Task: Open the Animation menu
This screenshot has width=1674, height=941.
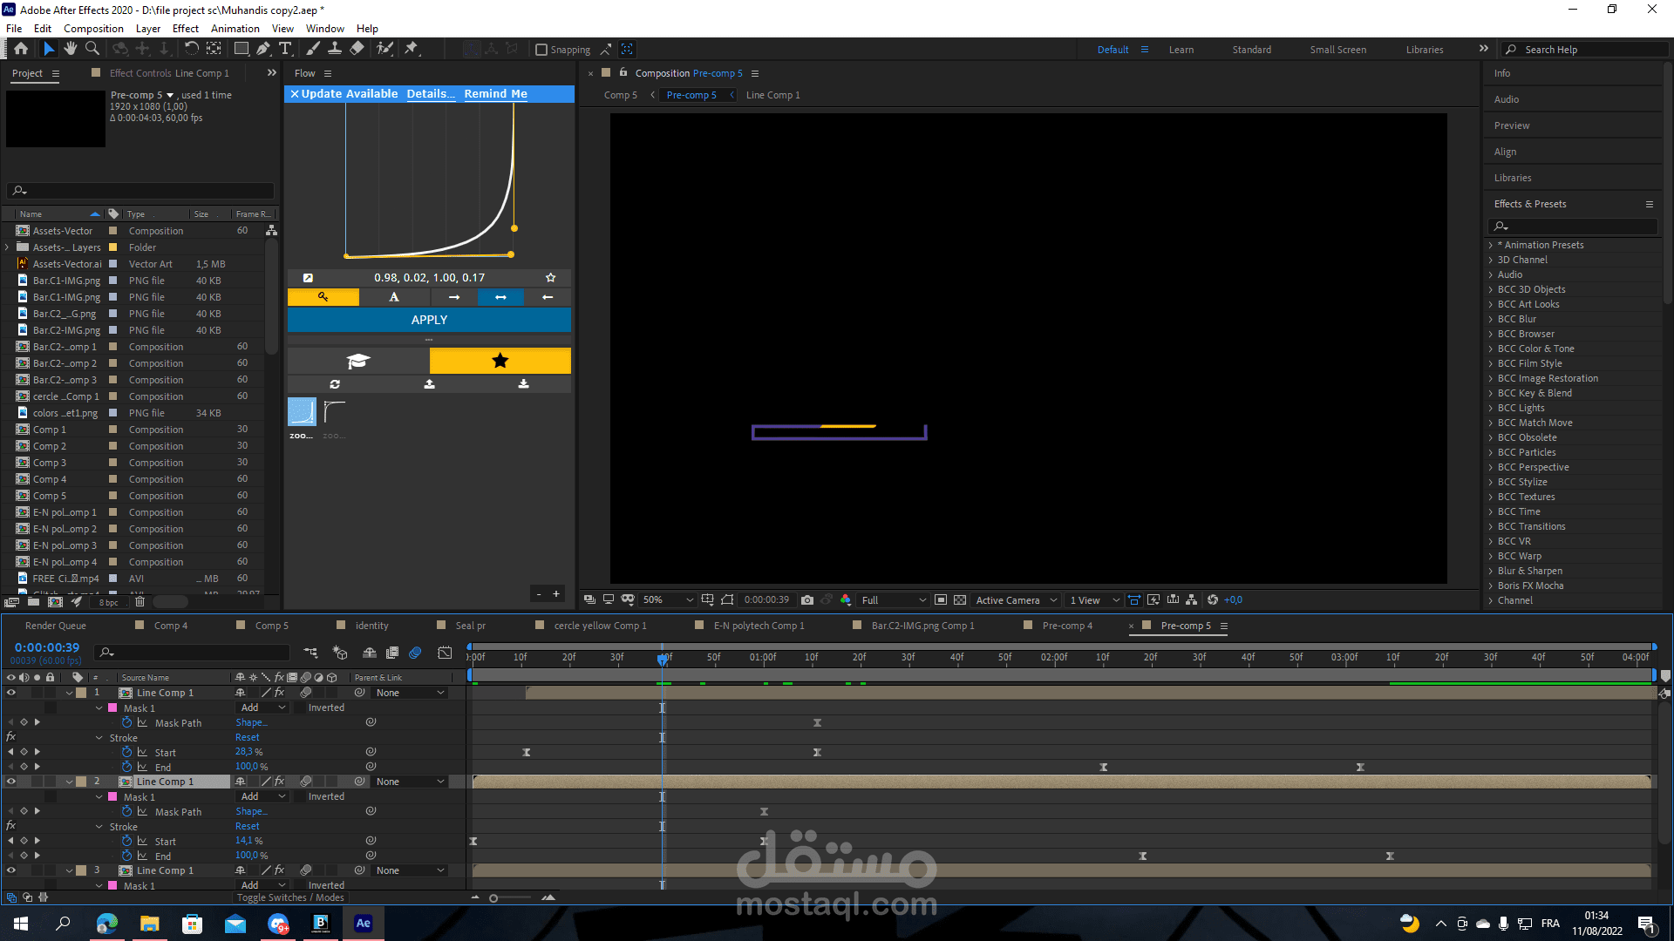Action: click(x=235, y=29)
